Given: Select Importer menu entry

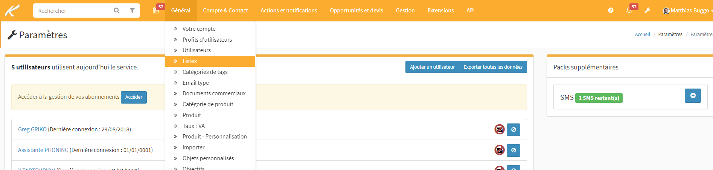Looking at the screenshot, I should tap(210, 147).
